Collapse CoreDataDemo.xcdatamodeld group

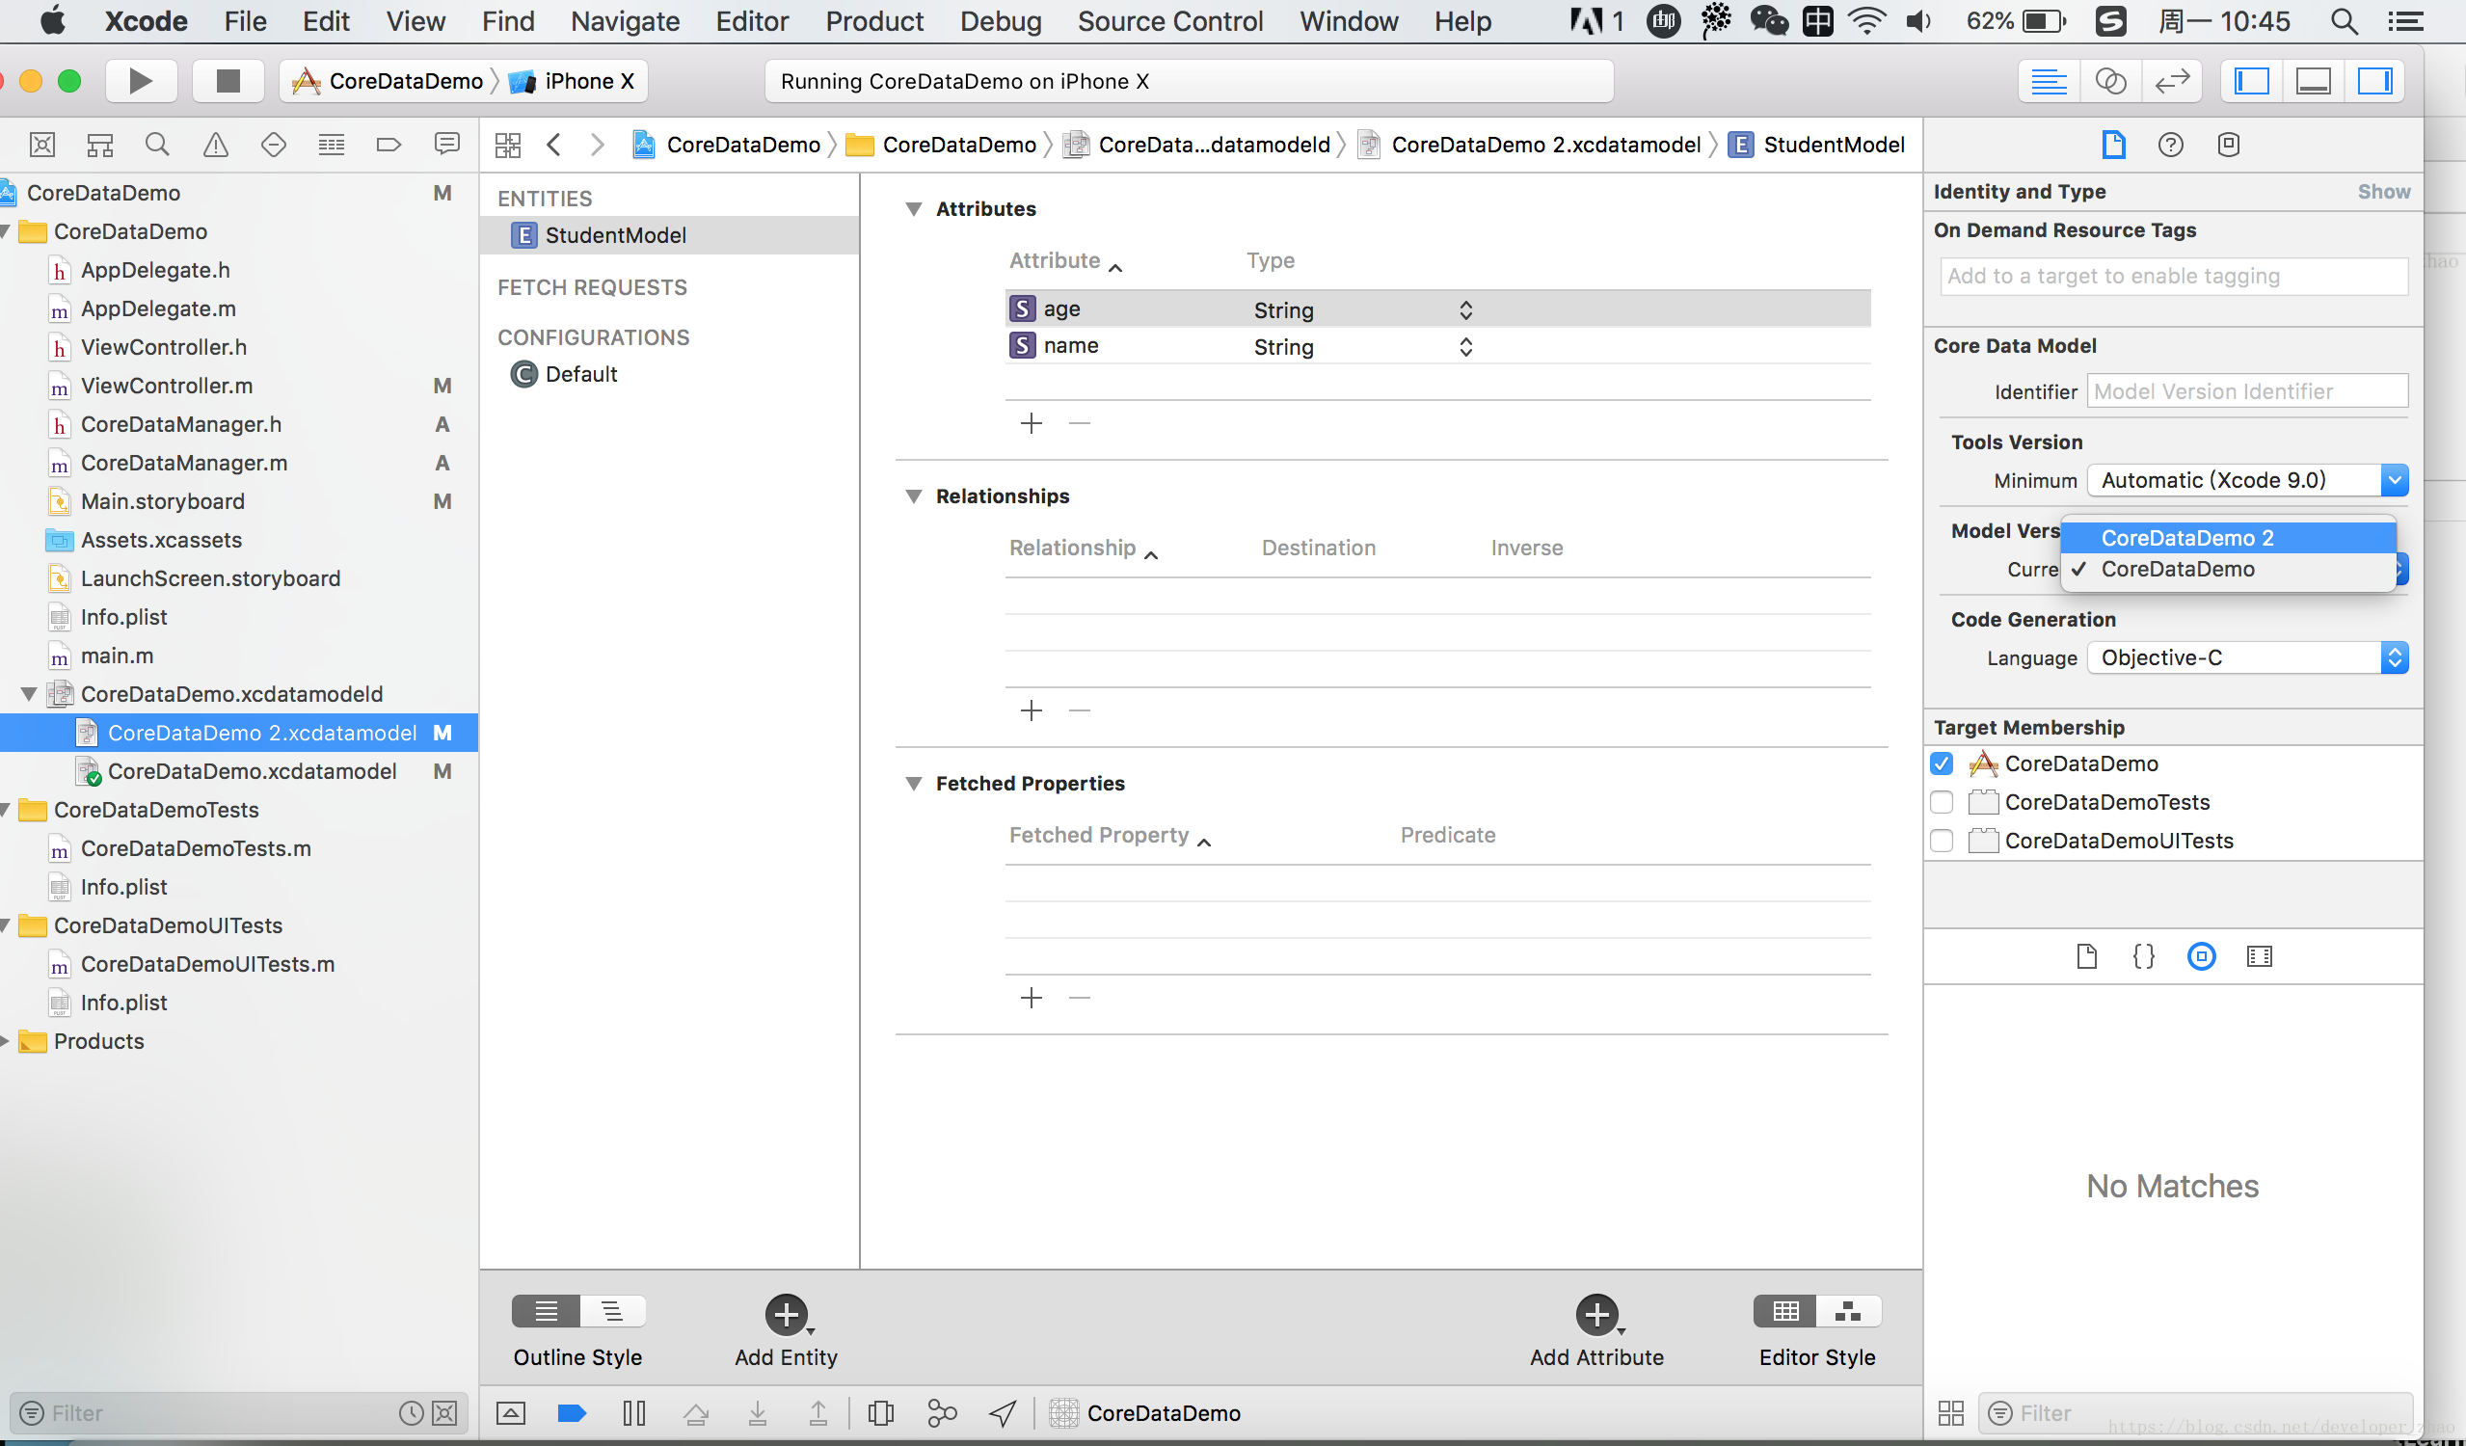click(x=29, y=695)
